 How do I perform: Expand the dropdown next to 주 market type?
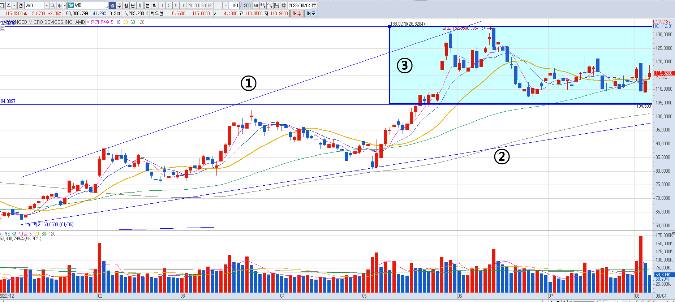point(14,5)
